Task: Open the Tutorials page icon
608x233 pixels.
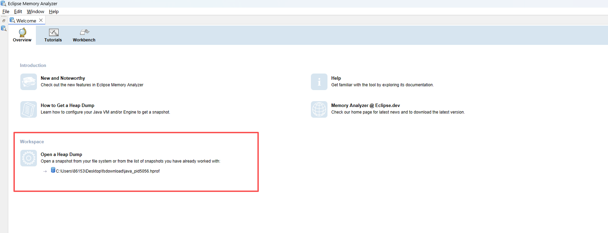Action: [x=54, y=32]
